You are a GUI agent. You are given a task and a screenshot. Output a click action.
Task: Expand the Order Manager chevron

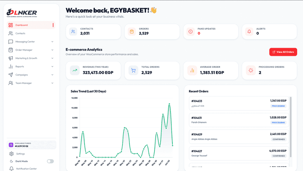52,50
